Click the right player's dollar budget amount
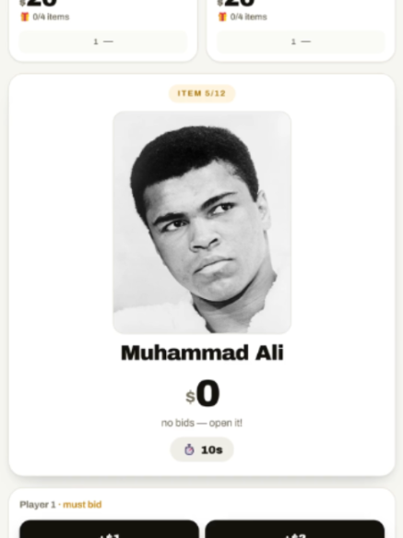The width and height of the screenshot is (403, 538). 236,3
